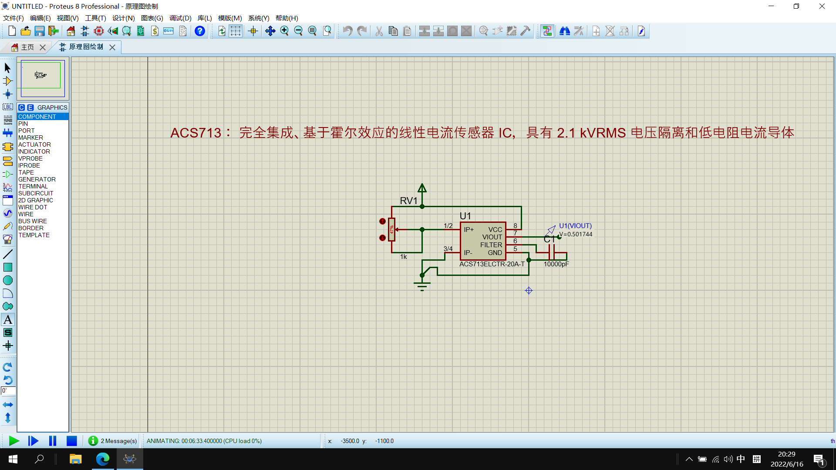Toggle the false origin crosshair icon
Image resolution: width=836 pixels, height=470 pixels.
coord(253,31)
